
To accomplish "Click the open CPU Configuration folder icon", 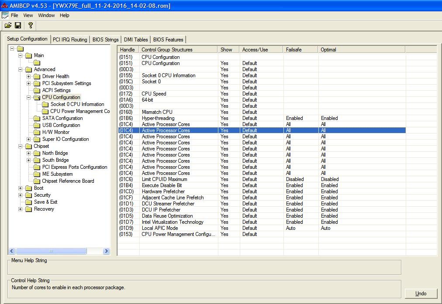I will point(37,97).
